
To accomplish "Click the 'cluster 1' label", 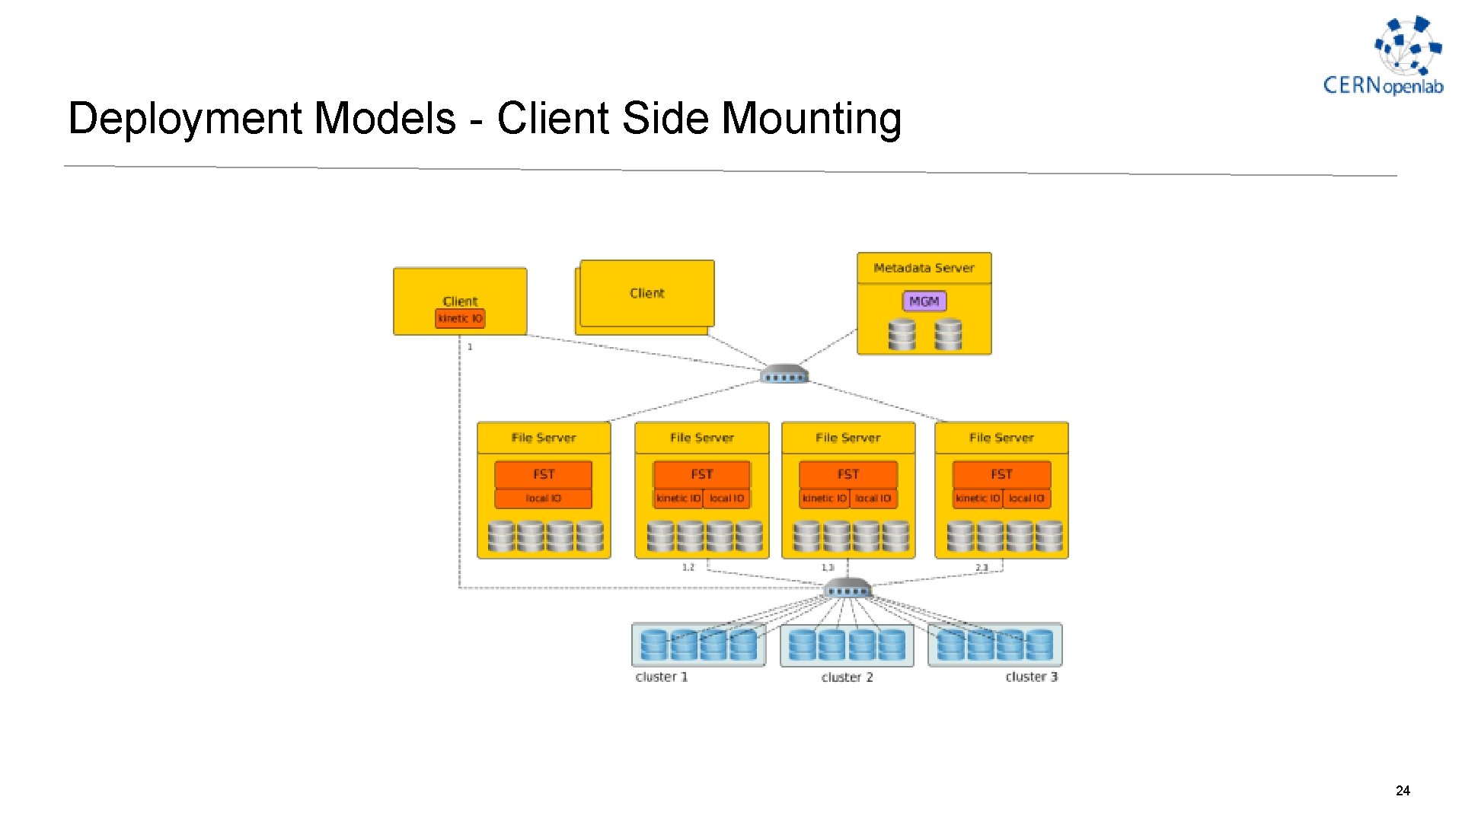I will tap(662, 677).
